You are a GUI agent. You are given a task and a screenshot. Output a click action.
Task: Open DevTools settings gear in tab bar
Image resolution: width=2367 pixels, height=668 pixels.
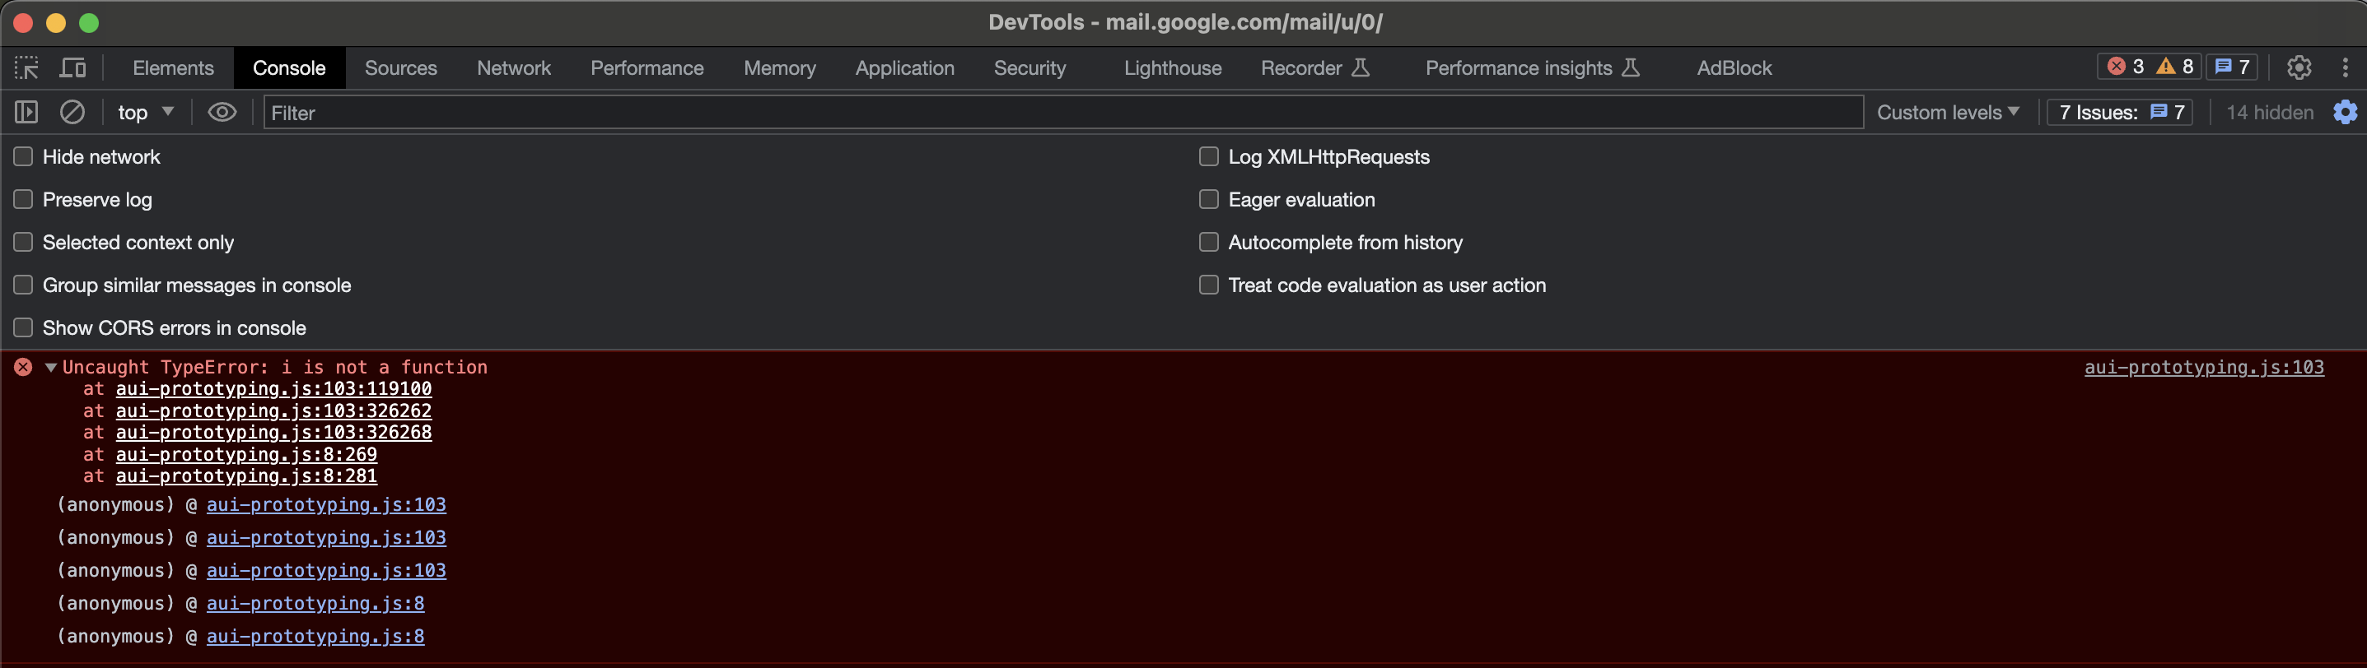pos(2299,67)
